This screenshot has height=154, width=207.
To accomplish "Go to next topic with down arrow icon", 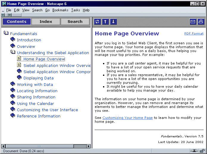I will (113, 22).
